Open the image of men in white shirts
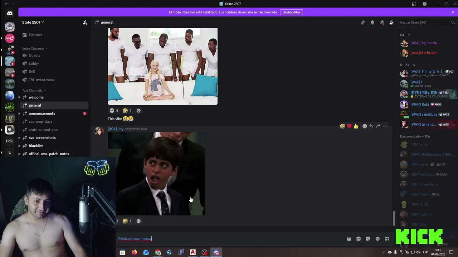 (162, 66)
